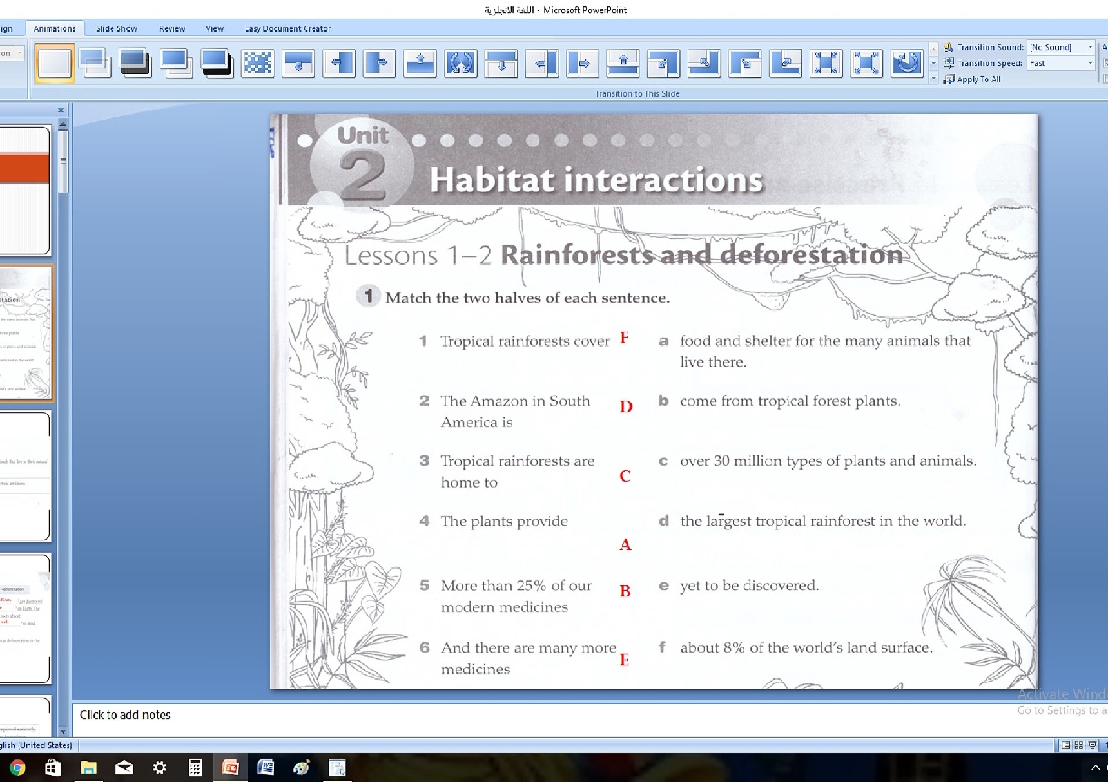Image resolution: width=1108 pixels, height=782 pixels.
Task: Launch Google Chrome from the taskbar
Action: point(17,767)
